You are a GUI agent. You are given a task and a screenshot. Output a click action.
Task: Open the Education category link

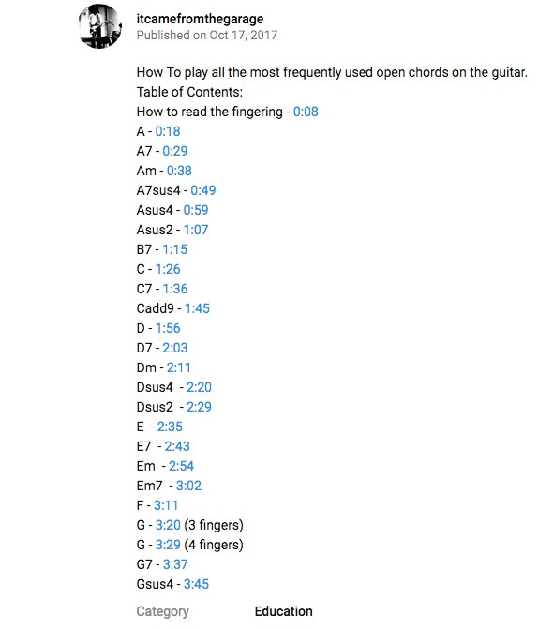[x=283, y=611]
